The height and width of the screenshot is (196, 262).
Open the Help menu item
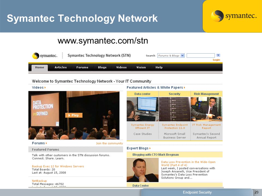coord(159,68)
